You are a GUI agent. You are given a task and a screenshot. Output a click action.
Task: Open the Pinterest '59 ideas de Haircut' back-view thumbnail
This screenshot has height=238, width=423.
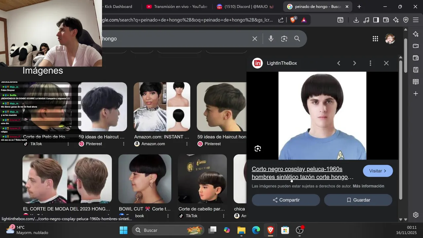102,107
